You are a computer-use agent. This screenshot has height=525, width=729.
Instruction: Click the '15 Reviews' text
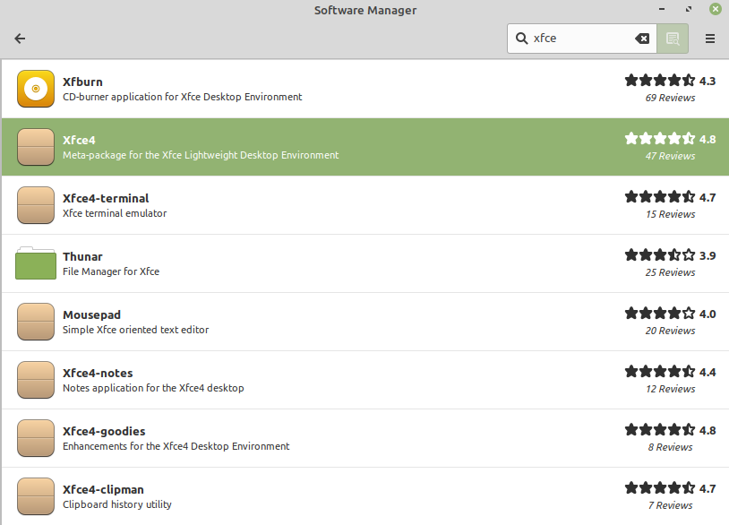pyautogui.click(x=670, y=214)
